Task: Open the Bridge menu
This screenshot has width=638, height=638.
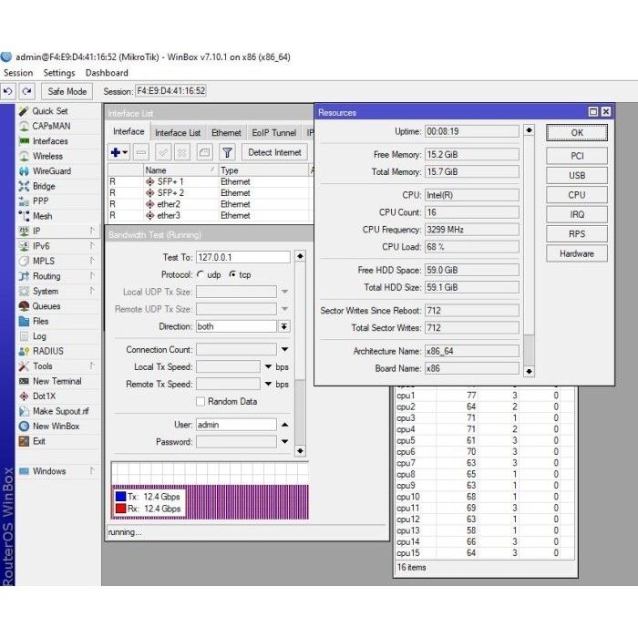Action: coord(44,186)
